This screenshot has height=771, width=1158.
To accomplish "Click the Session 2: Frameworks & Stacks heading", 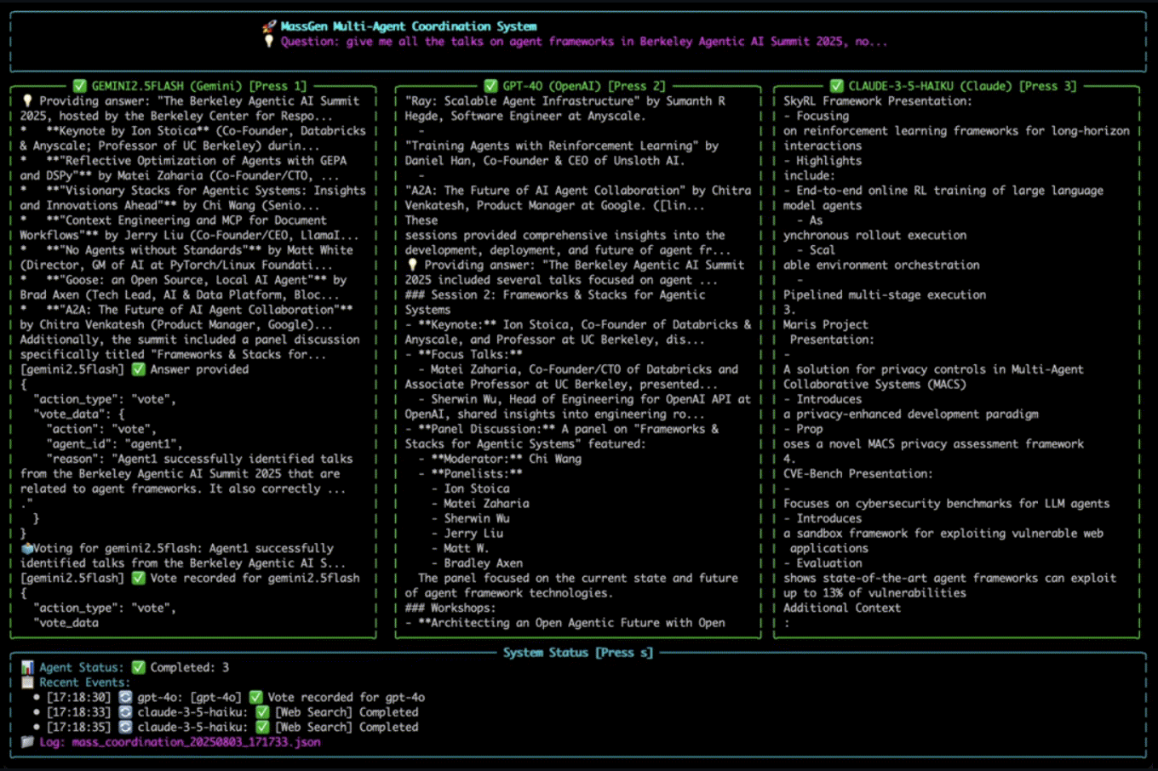I will pyautogui.click(x=555, y=294).
